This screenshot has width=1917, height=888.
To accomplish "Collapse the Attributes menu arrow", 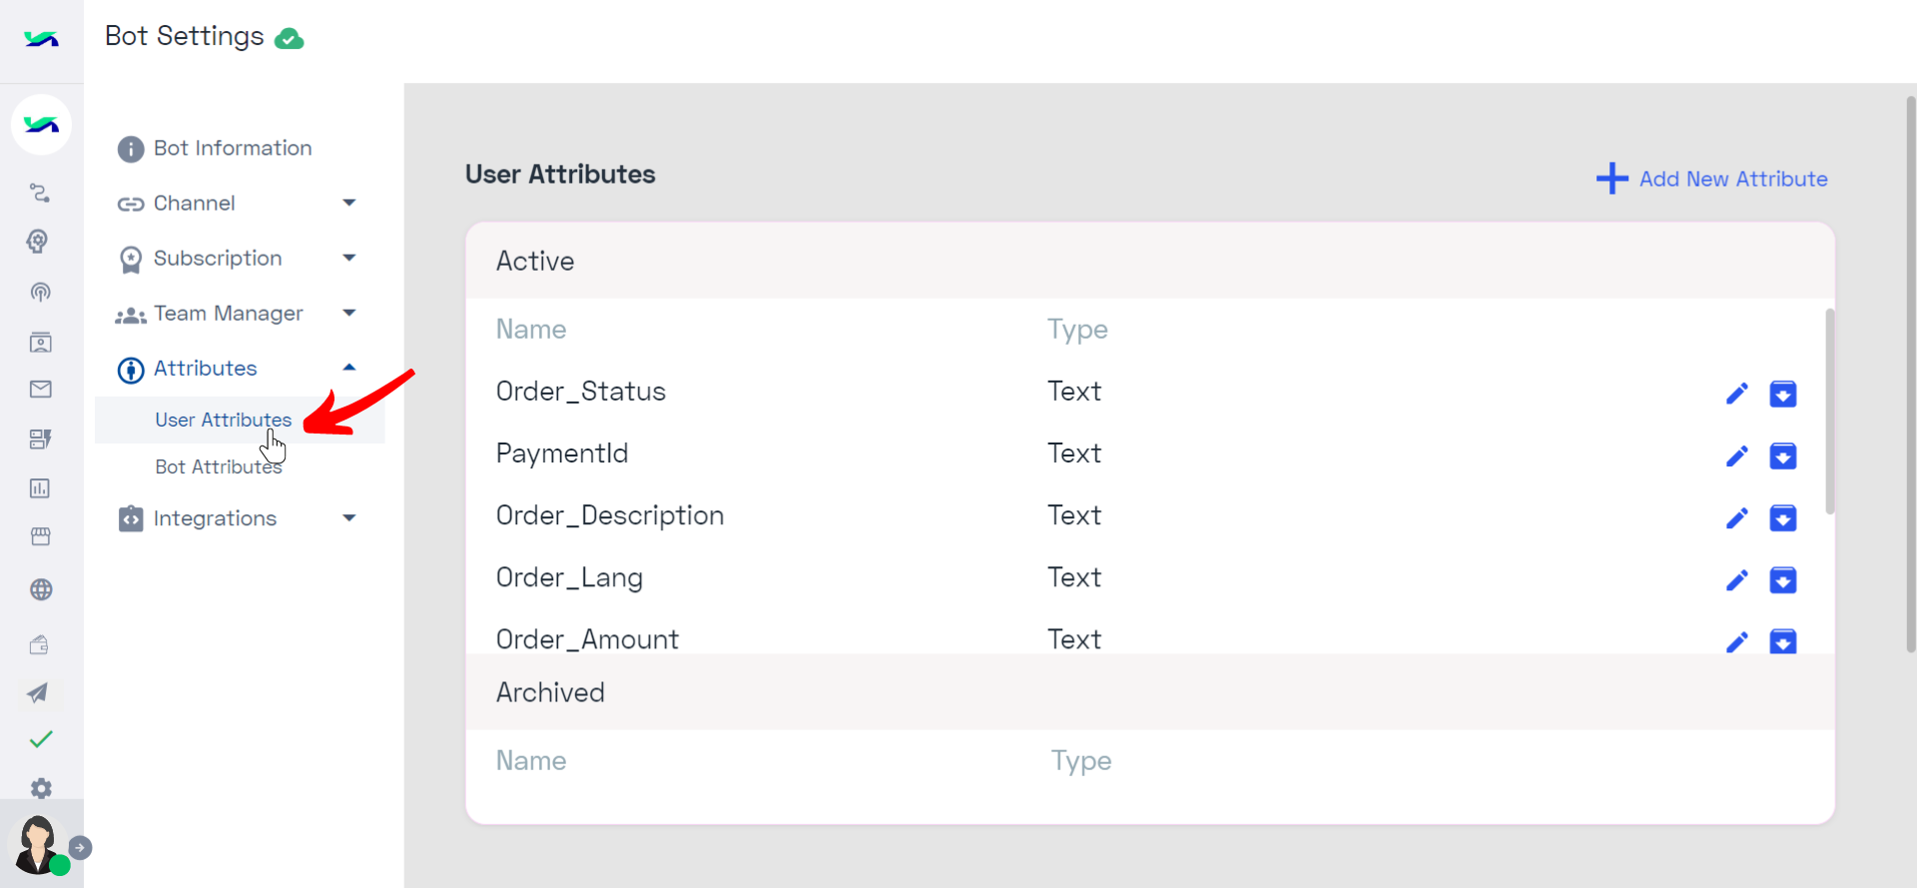I will pyautogui.click(x=349, y=368).
